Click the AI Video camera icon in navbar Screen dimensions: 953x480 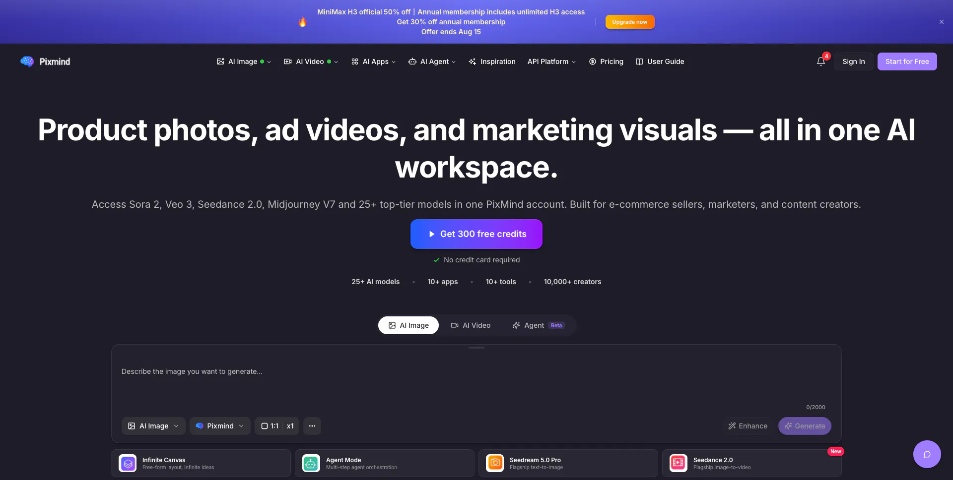(288, 61)
